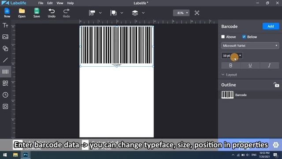Open the Edit menu

coord(50,3)
